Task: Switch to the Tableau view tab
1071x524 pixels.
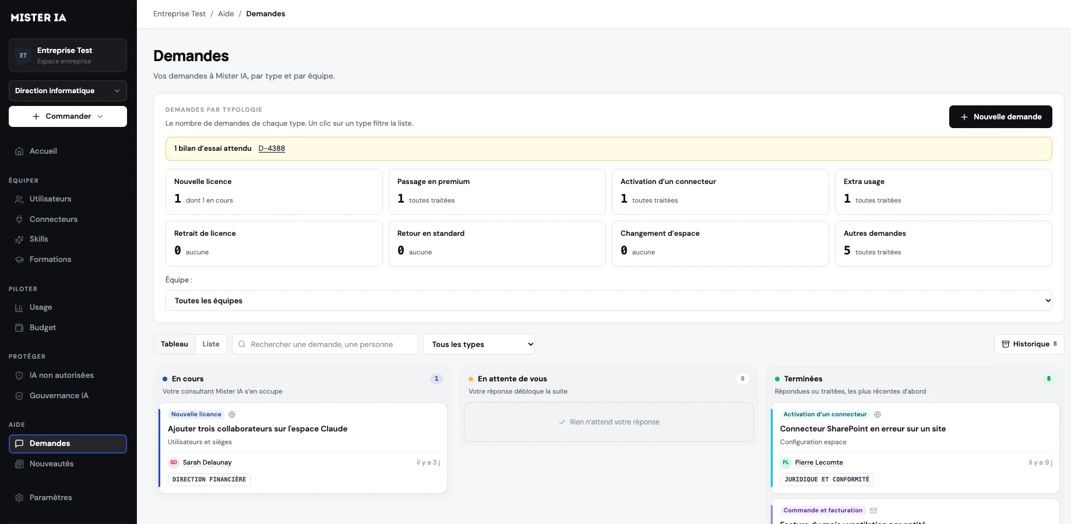Action: coord(174,344)
